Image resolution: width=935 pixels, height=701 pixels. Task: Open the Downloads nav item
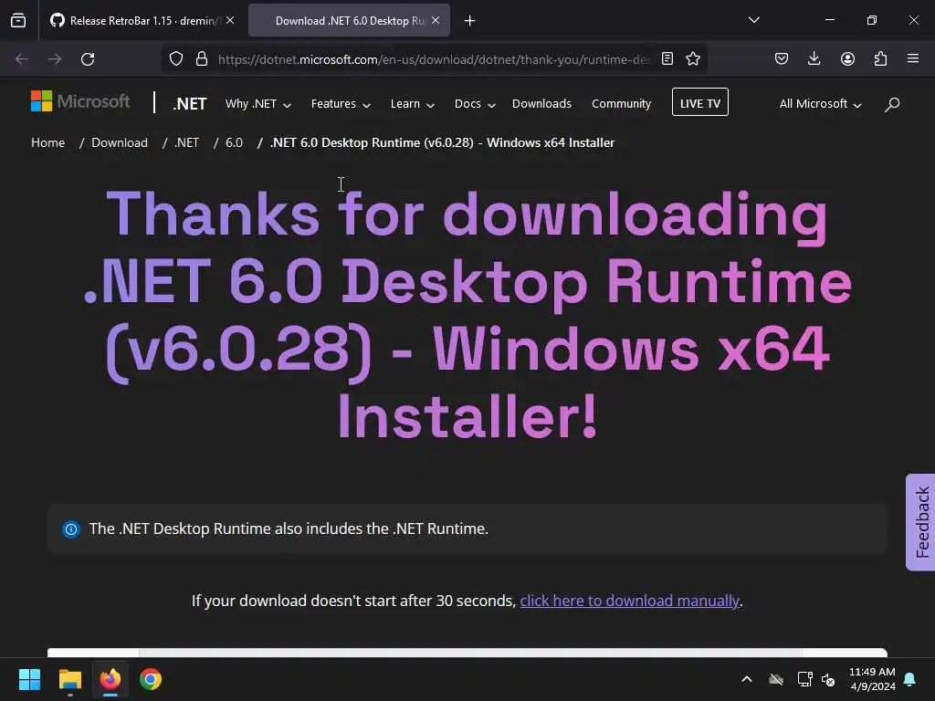pyautogui.click(x=541, y=104)
